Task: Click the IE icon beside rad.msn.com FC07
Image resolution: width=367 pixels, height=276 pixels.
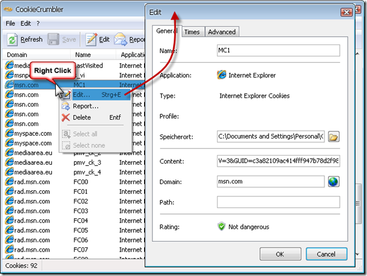Action: [x=9, y=249]
